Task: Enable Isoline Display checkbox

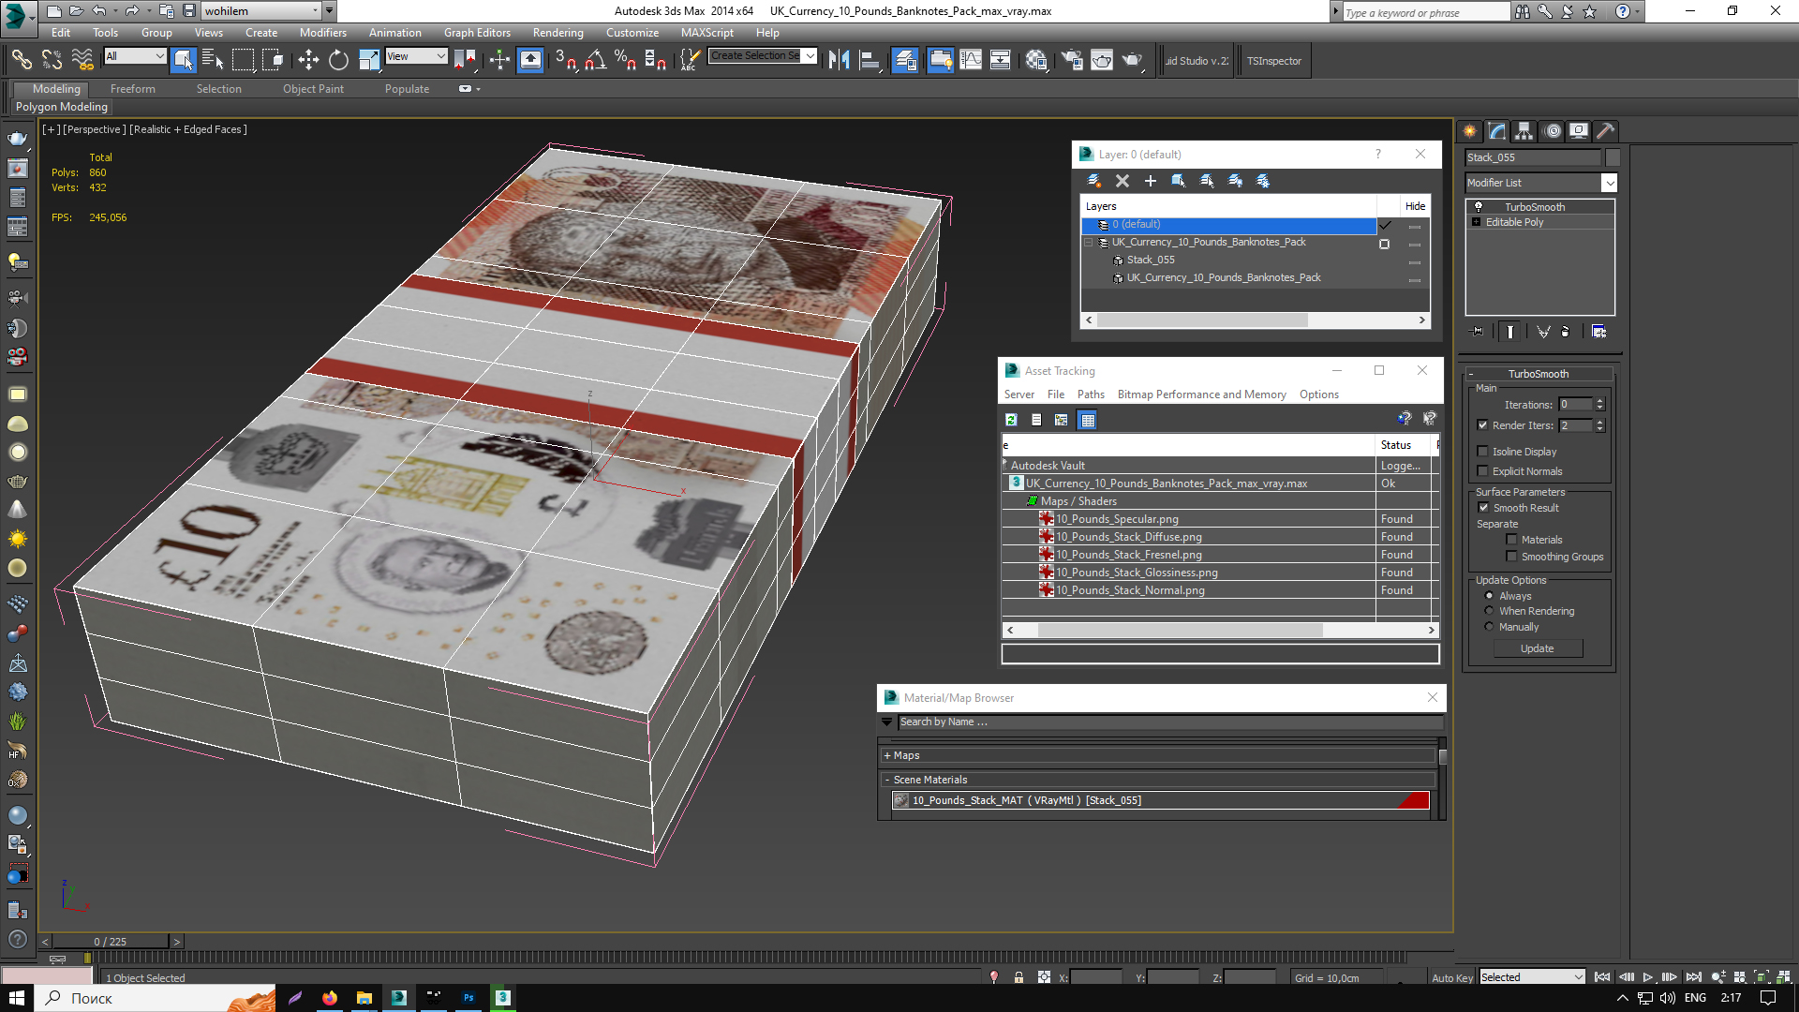Action: pyautogui.click(x=1482, y=452)
